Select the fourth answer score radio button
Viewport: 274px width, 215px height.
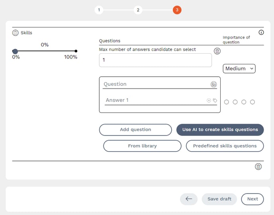point(252,102)
